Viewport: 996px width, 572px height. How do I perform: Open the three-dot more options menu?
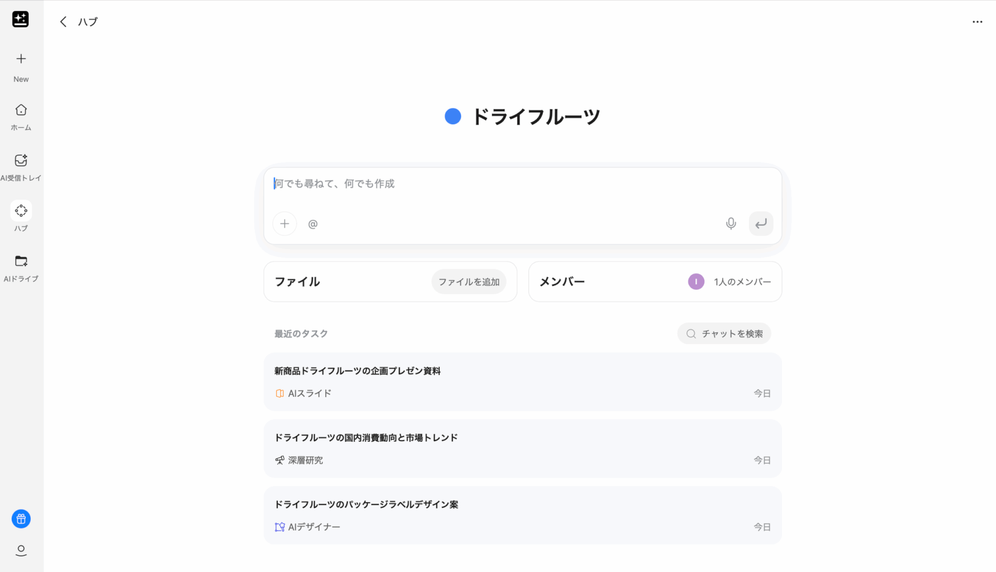pyautogui.click(x=977, y=22)
